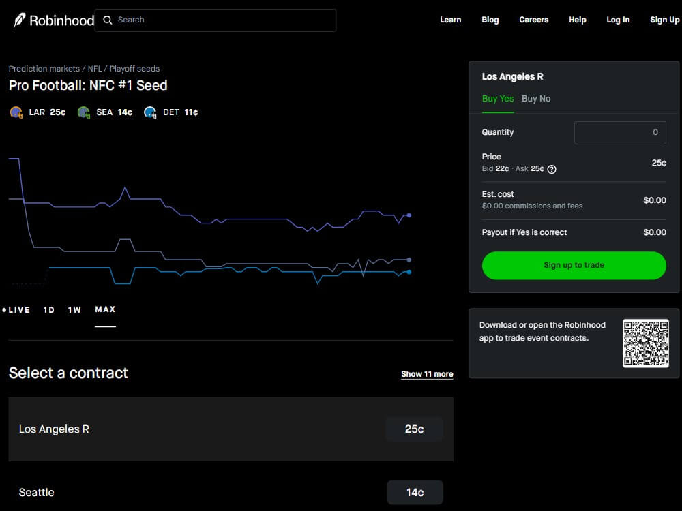The height and width of the screenshot is (511, 682).
Task: Click Log In
Action: pos(618,20)
